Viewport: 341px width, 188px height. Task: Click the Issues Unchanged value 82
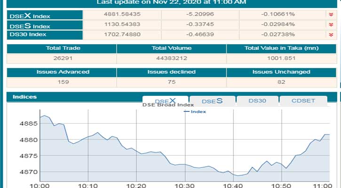coord(281,82)
